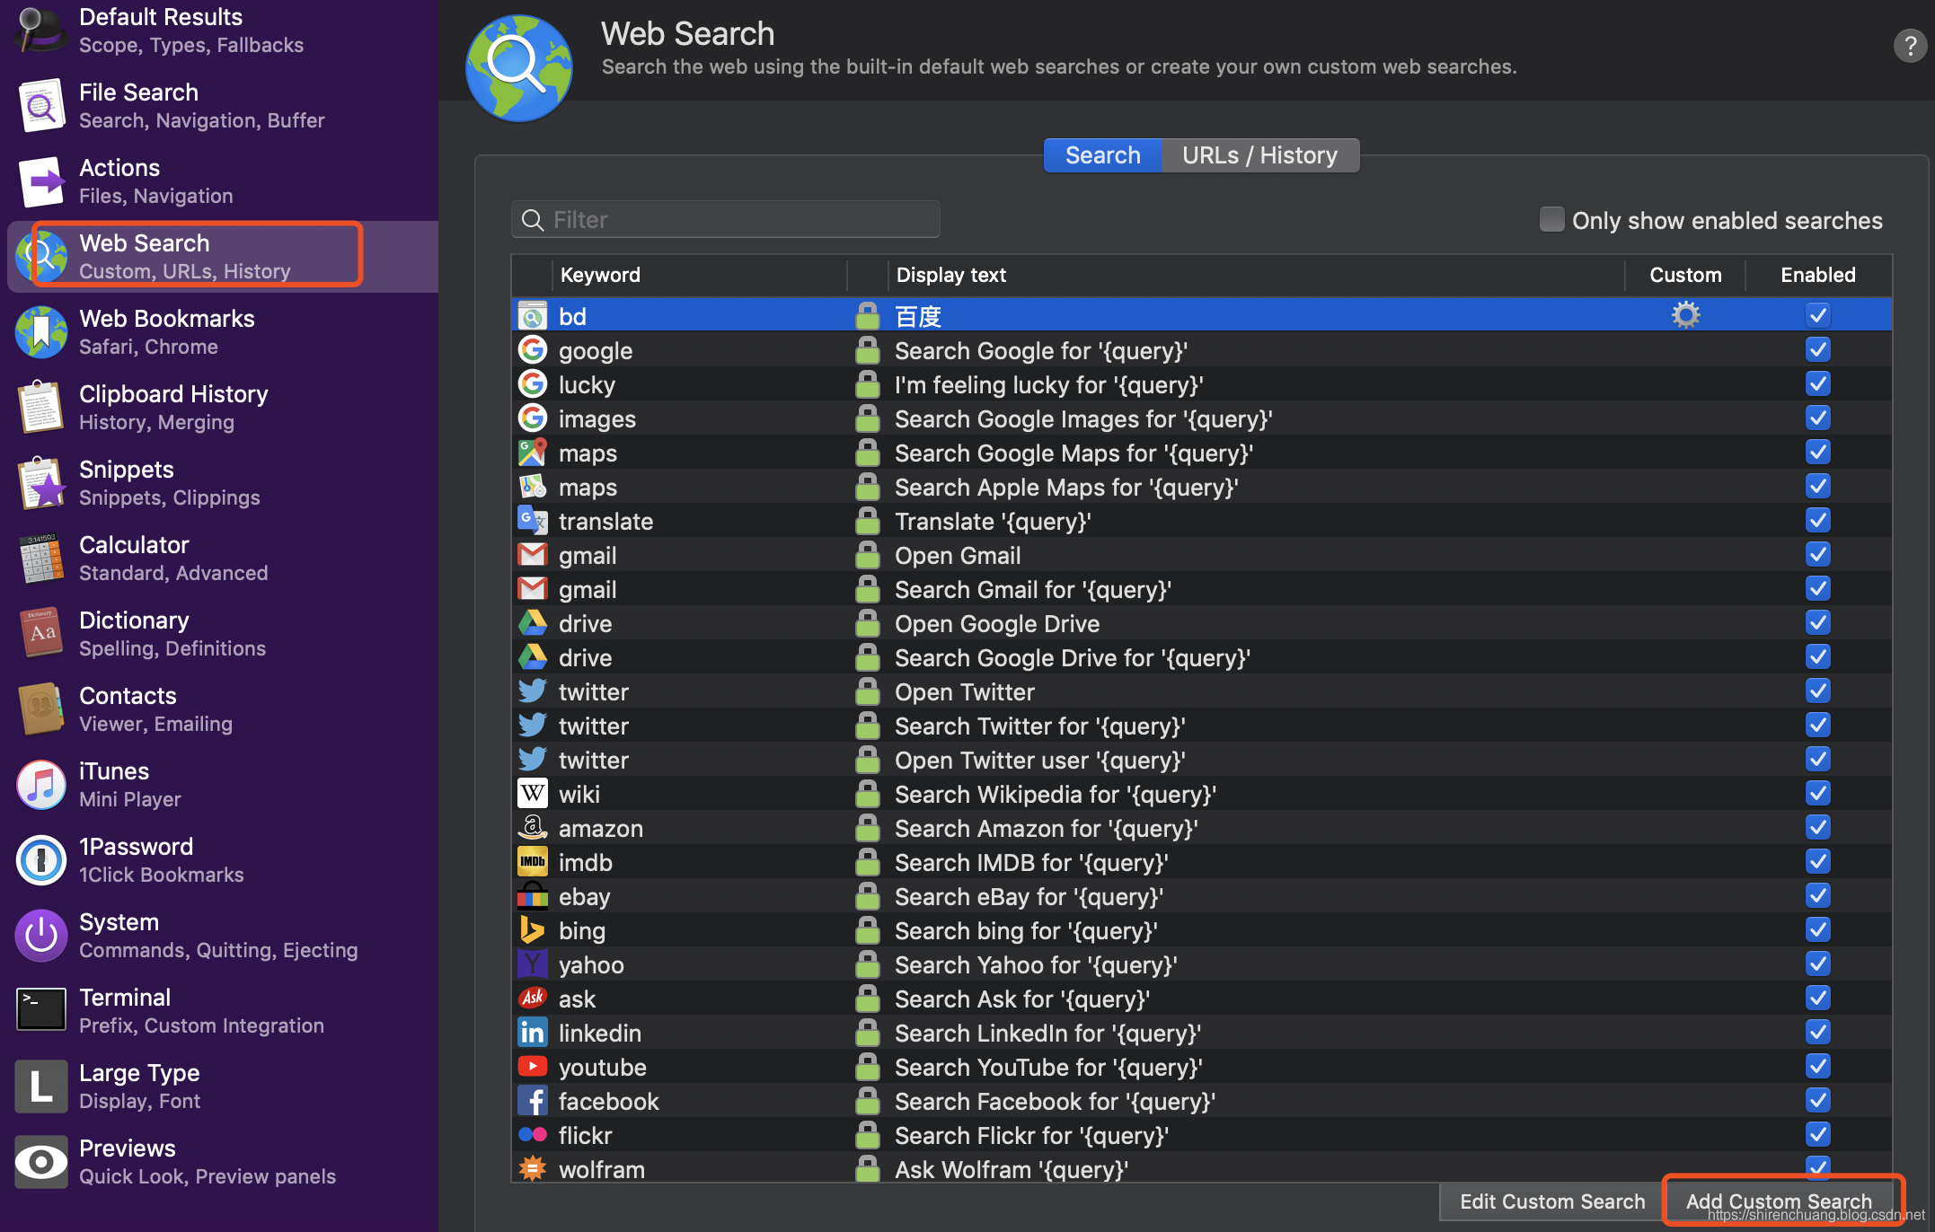The width and height of the screenshot is (1935, 1232).
Task: Open the Dictionary book icon
Action: pos(40,634)
